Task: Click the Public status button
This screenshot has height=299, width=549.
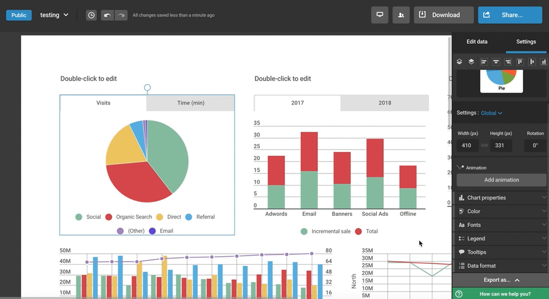Action: (x=19, y=15)
